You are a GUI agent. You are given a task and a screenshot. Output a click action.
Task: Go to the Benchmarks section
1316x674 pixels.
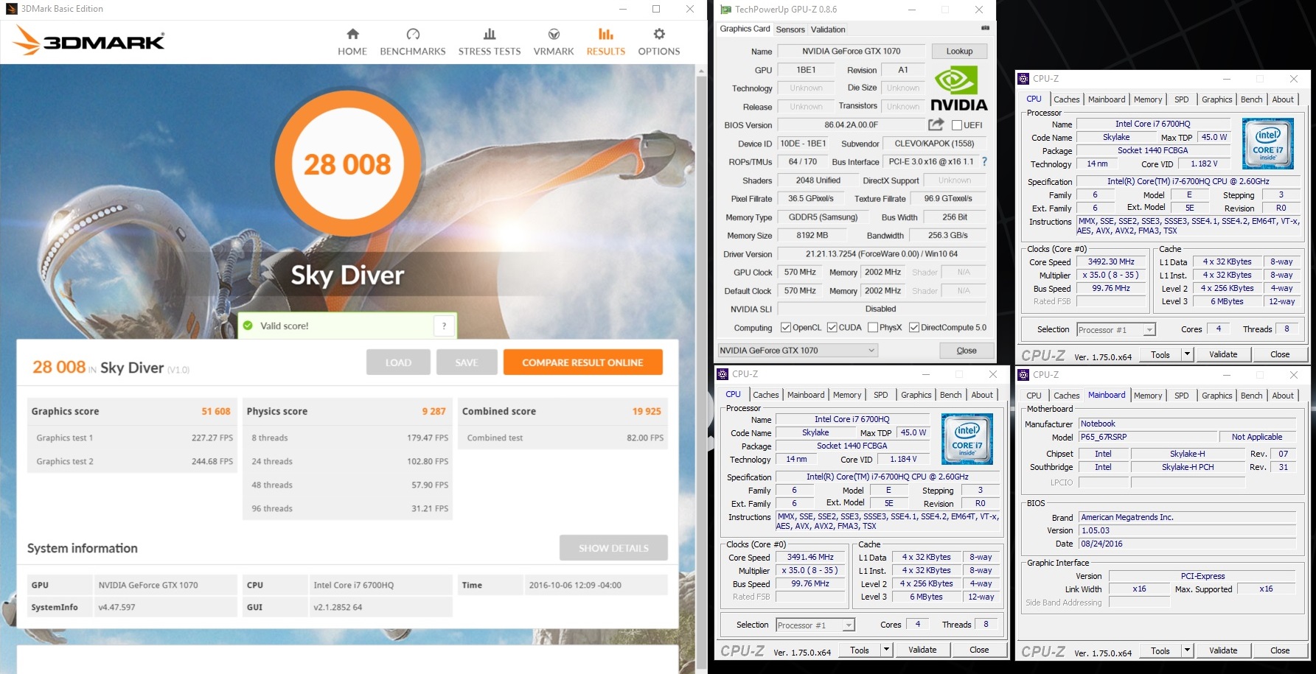(412, 42)
